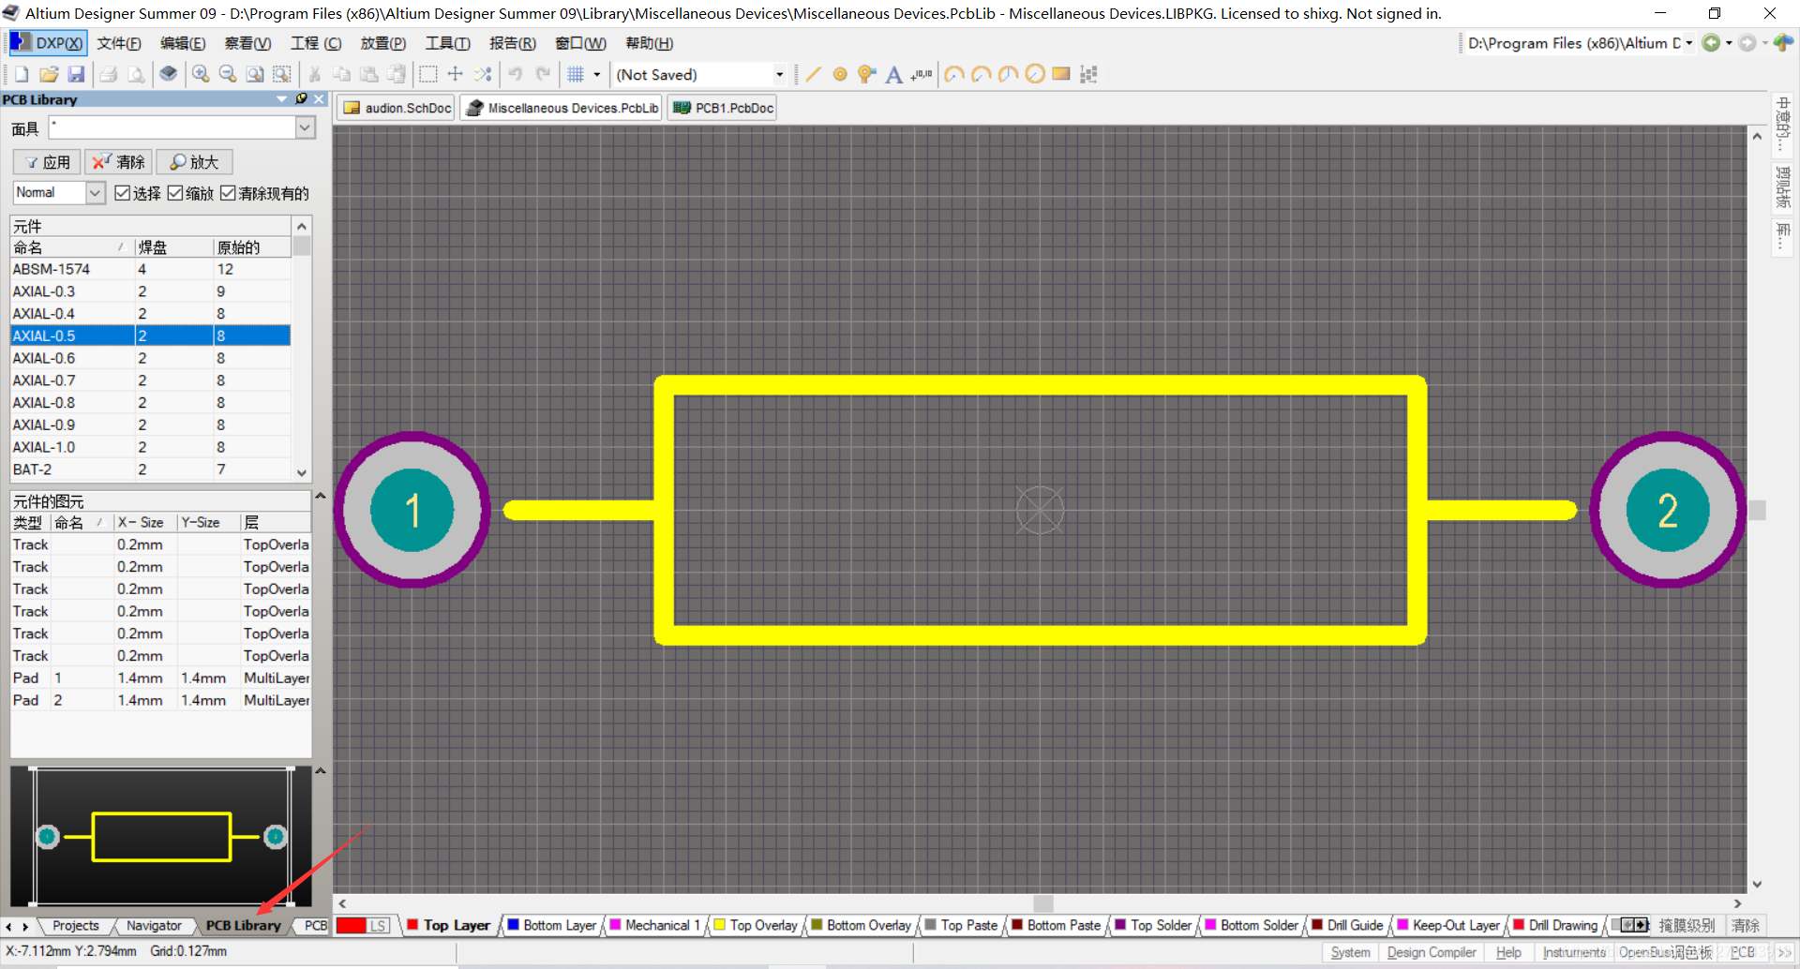Image resolution: width=1800 pixels, height=969 pixels.
Task: Select the Place Line tool
Action: (813, 74)
